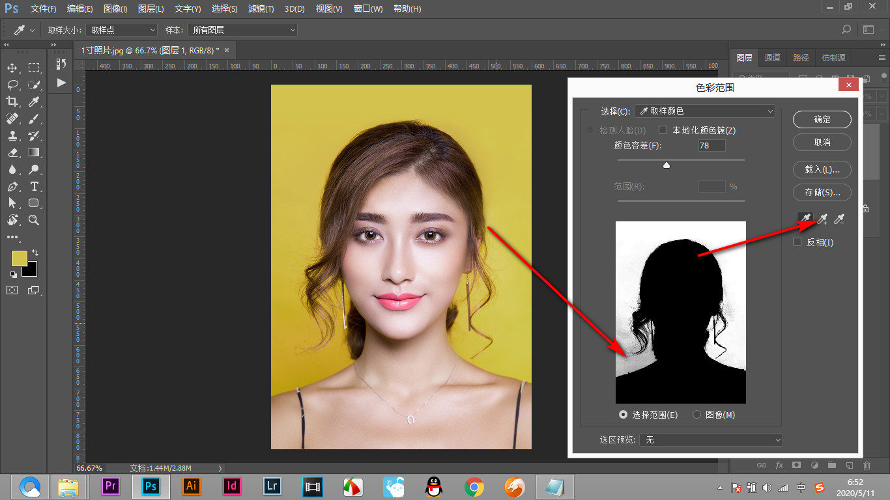Select the Zoom magnifier tool
The image size is (890, 500).
(34, 220)
